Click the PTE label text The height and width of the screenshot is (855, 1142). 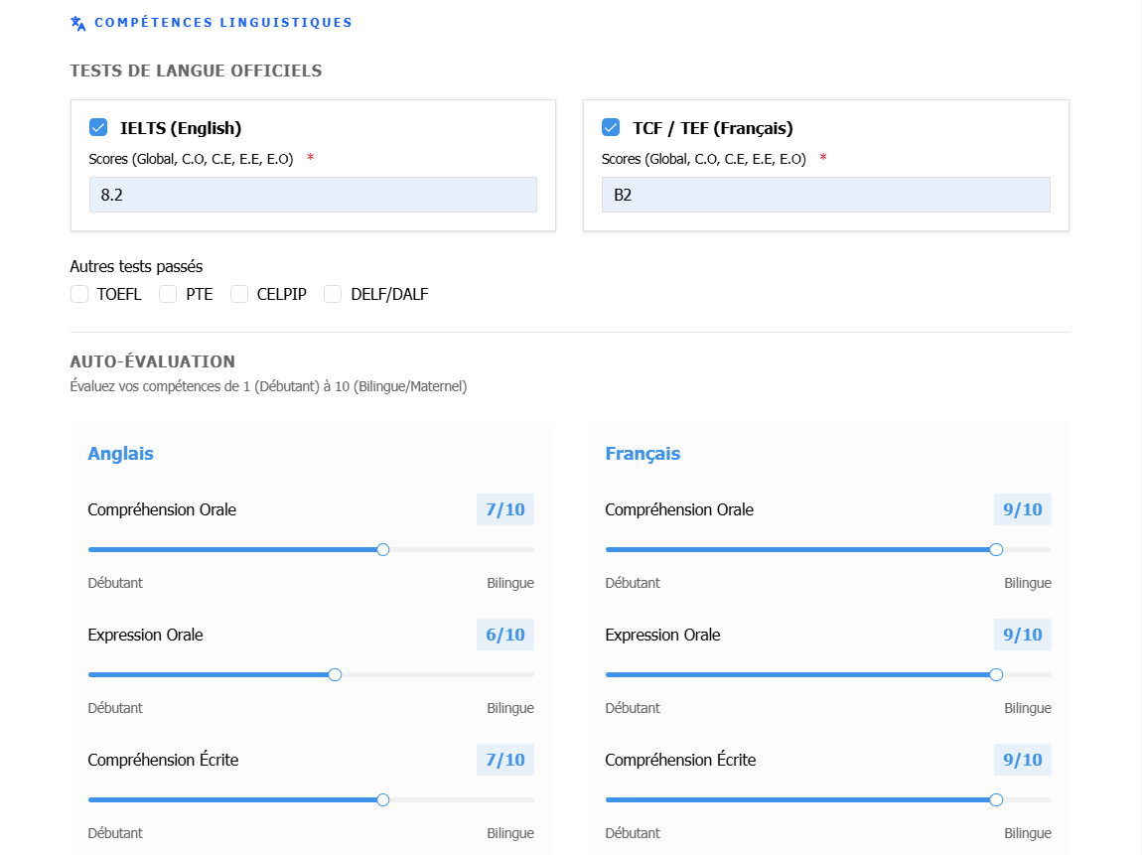pos(200,294)
